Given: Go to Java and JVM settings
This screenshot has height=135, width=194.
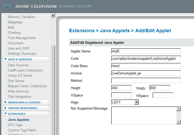Looking at the screenshot, I should pyautogui.click(x=18, y=48).
